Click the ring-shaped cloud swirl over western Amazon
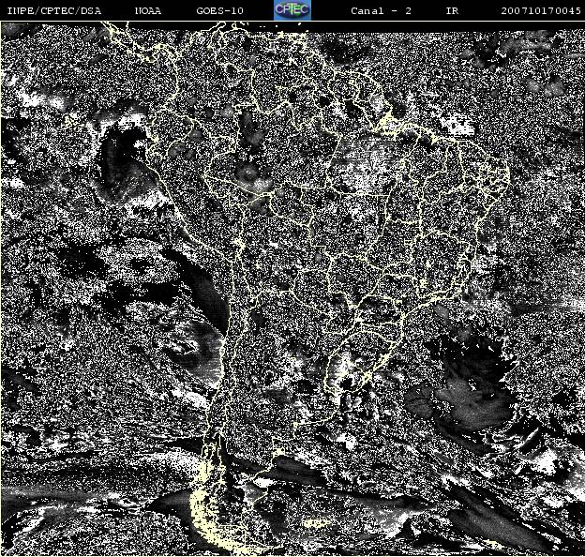585x557 pixels. point(248,173)
